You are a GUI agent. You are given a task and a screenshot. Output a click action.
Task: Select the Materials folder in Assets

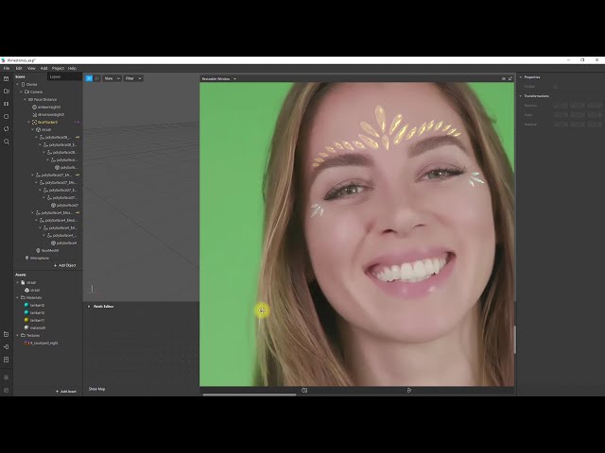[x=31, y=298]
